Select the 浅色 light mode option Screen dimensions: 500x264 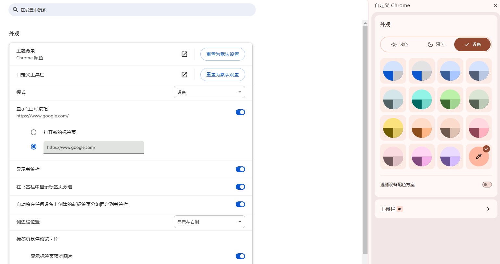coord(399,44)
